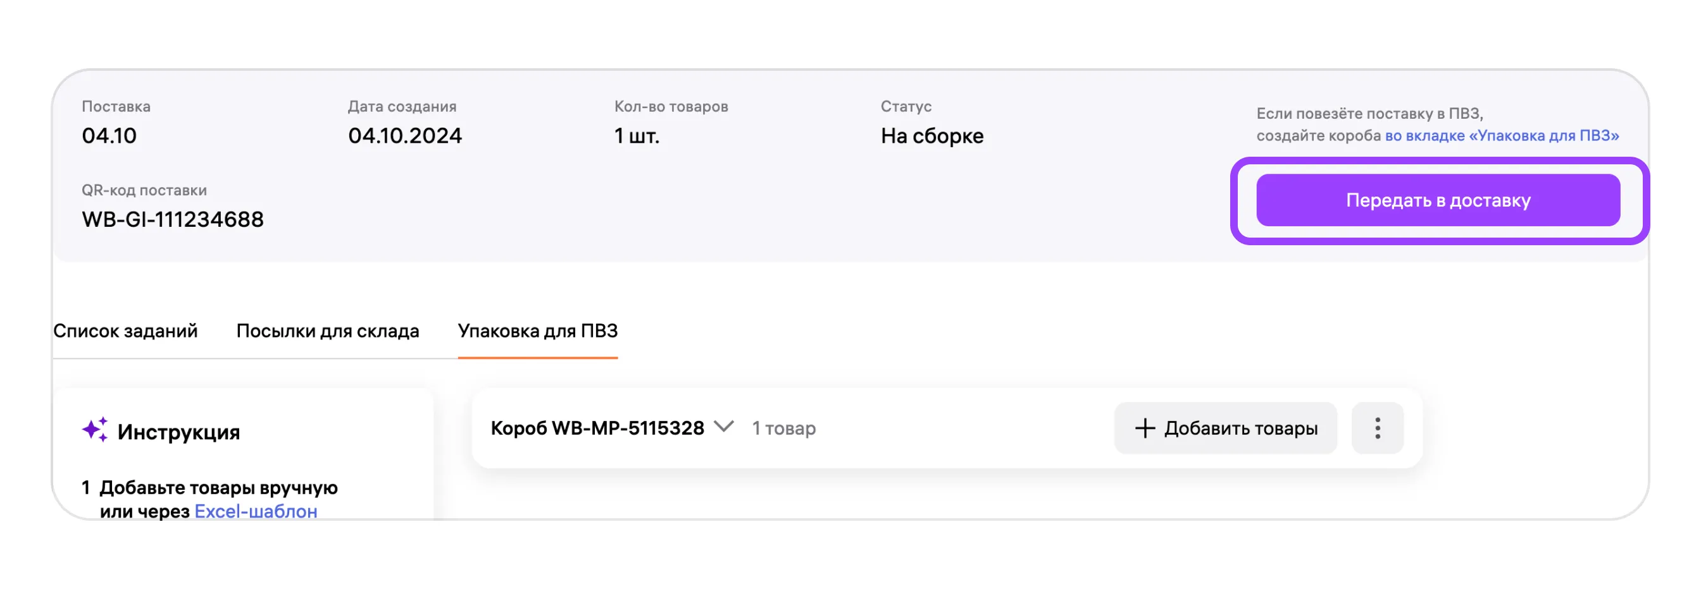1701x589 pixels.
Task: Click the sparkle icon beside Инструкция
Action: click(x=94, y=429)
